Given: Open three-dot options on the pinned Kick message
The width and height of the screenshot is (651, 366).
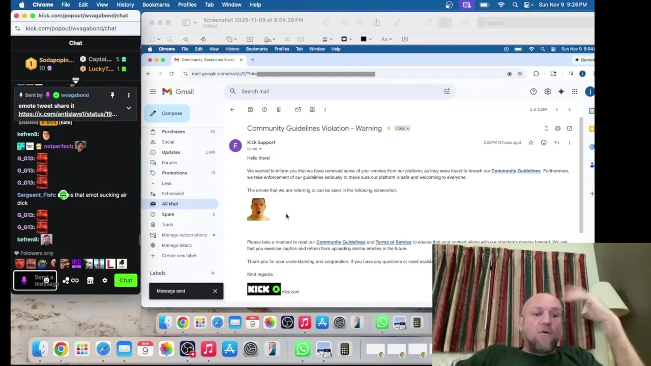Looking at the screenshot, I should click(x=129, y=95).
